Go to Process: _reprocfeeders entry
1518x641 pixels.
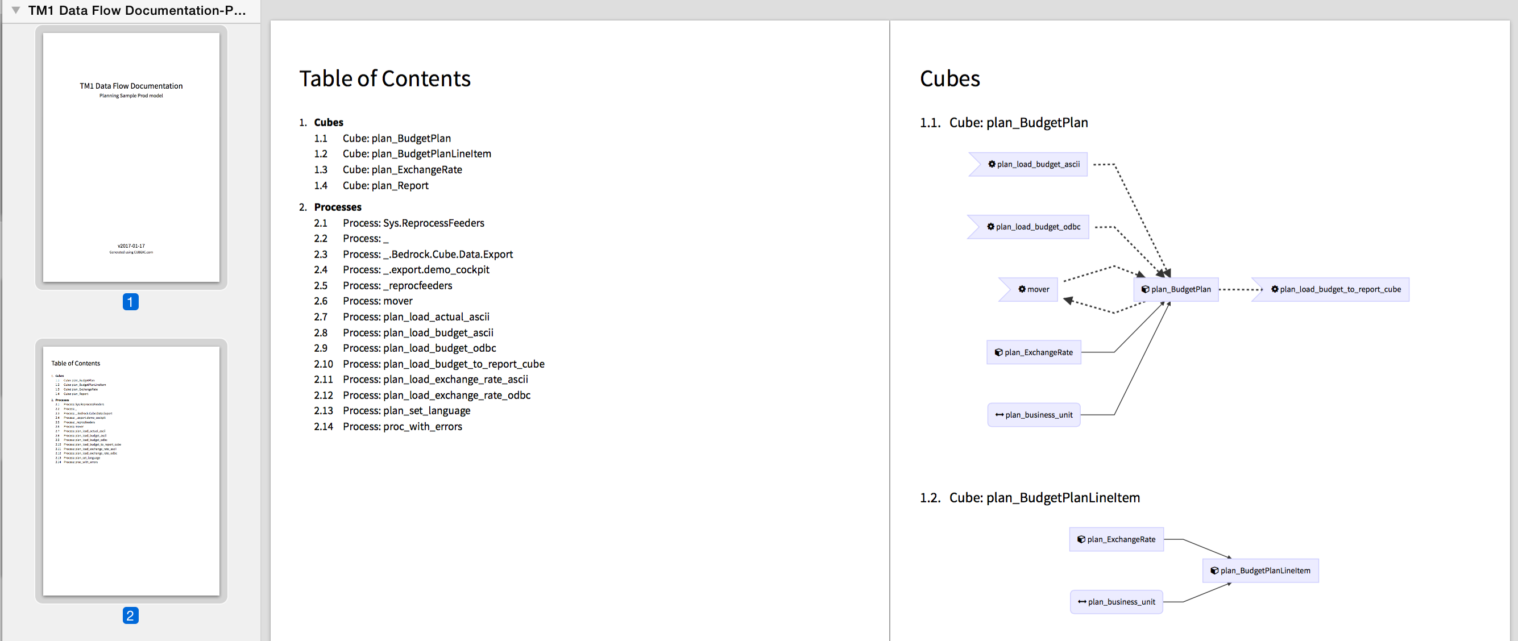pos(397,285)
